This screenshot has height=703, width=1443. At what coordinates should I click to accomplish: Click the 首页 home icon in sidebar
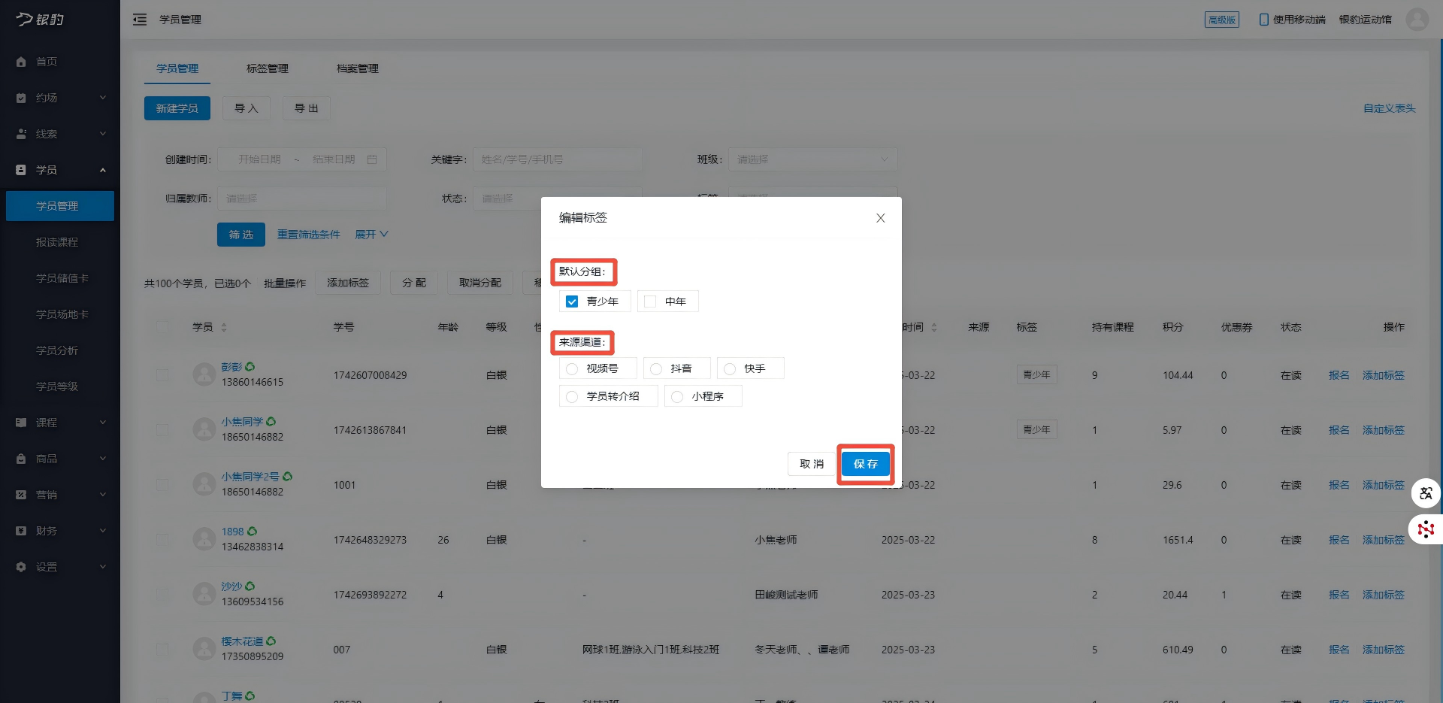tap(21, 62)
